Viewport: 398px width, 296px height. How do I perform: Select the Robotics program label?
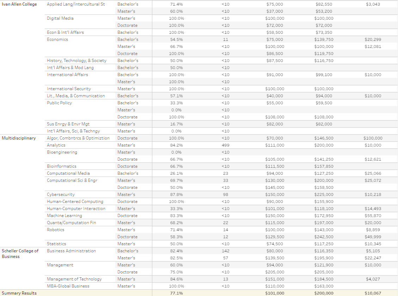coord(56,230)
